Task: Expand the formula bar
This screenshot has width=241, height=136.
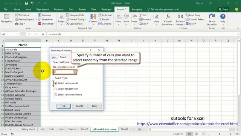Action: [238, 34]
